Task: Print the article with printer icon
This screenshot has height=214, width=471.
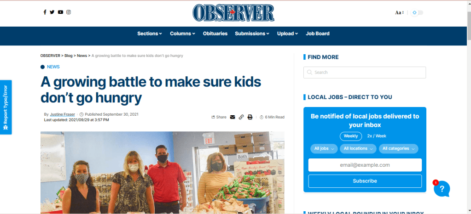Action: (250, 117)
